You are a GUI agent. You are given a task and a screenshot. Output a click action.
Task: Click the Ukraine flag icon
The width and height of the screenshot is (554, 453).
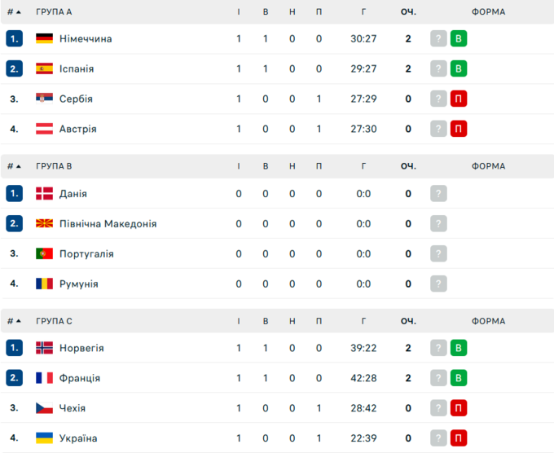coord(44,438)
